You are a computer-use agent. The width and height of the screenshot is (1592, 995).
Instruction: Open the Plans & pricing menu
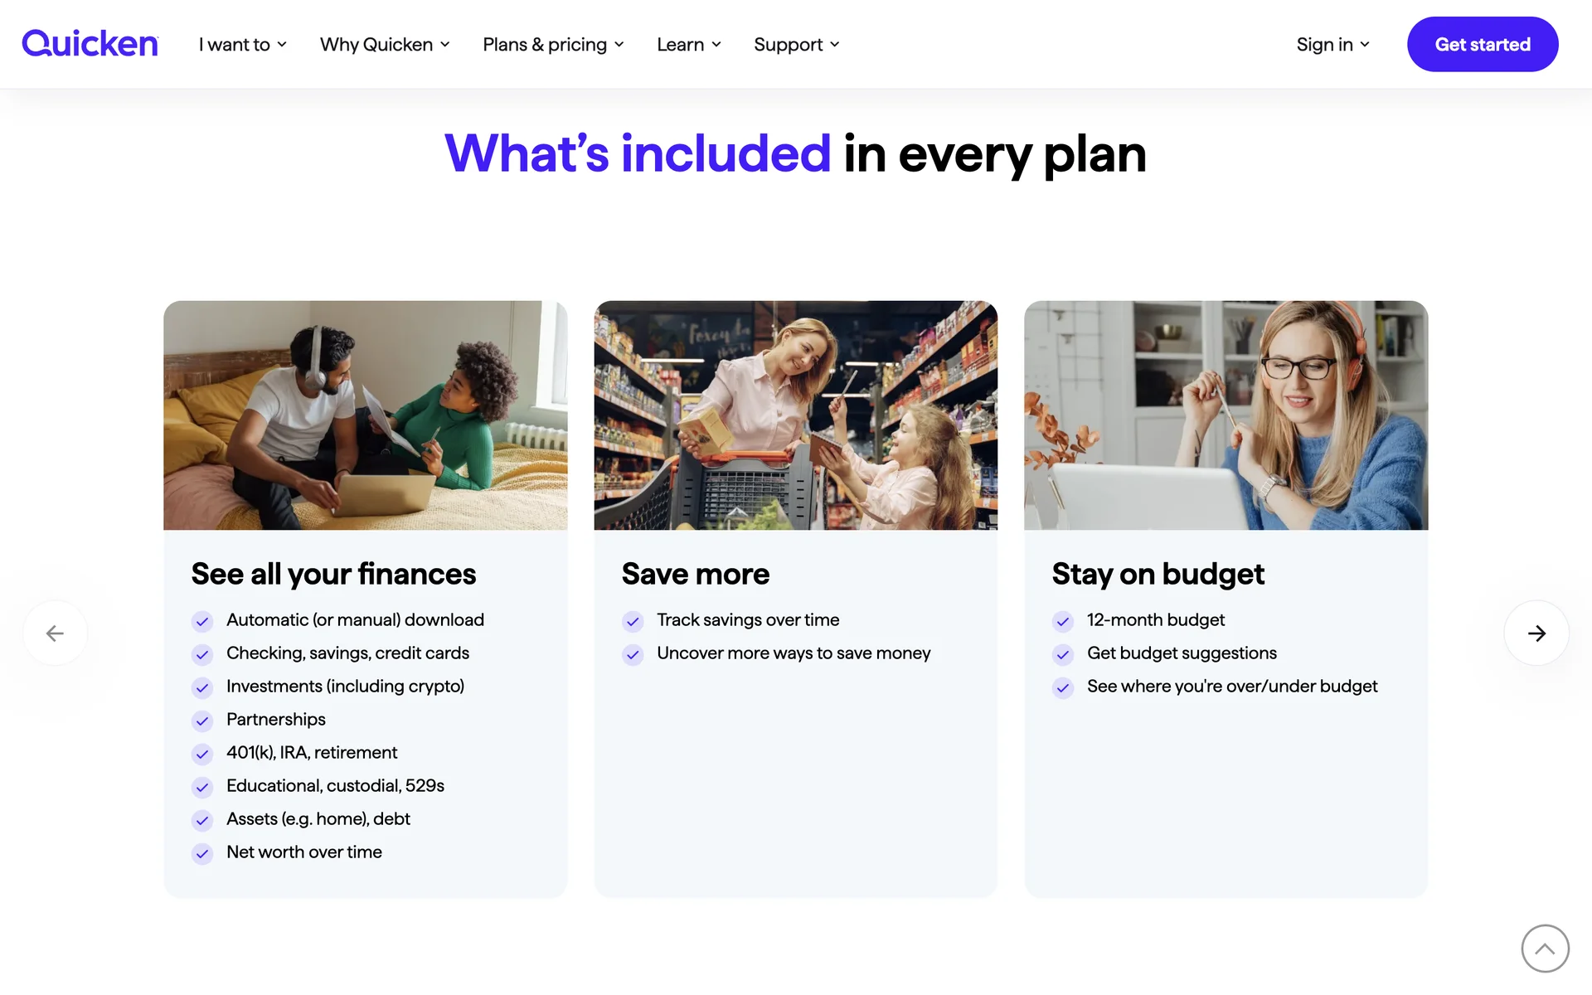pos(553,45)
